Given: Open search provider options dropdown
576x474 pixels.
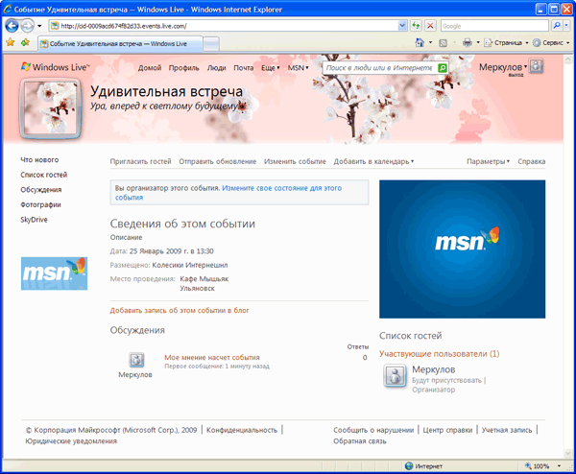Looking at the screenshot, I should [566, 26].
